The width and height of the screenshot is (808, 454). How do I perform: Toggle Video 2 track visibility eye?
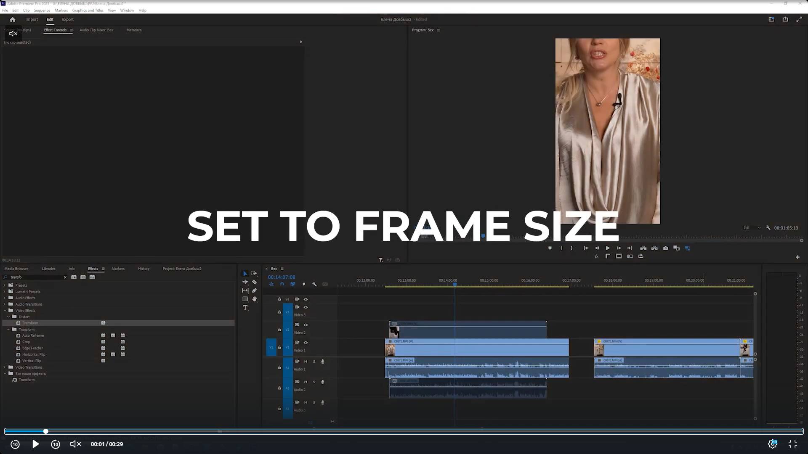(306, 325)
